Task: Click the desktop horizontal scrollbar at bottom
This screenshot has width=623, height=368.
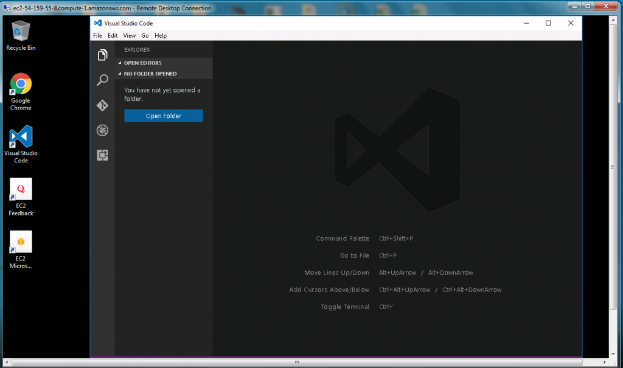Action: tap(296, 361)
